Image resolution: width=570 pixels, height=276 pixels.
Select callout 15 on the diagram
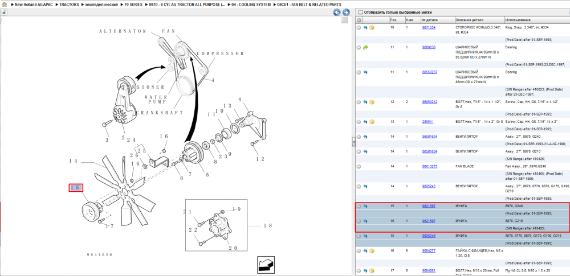76,188
